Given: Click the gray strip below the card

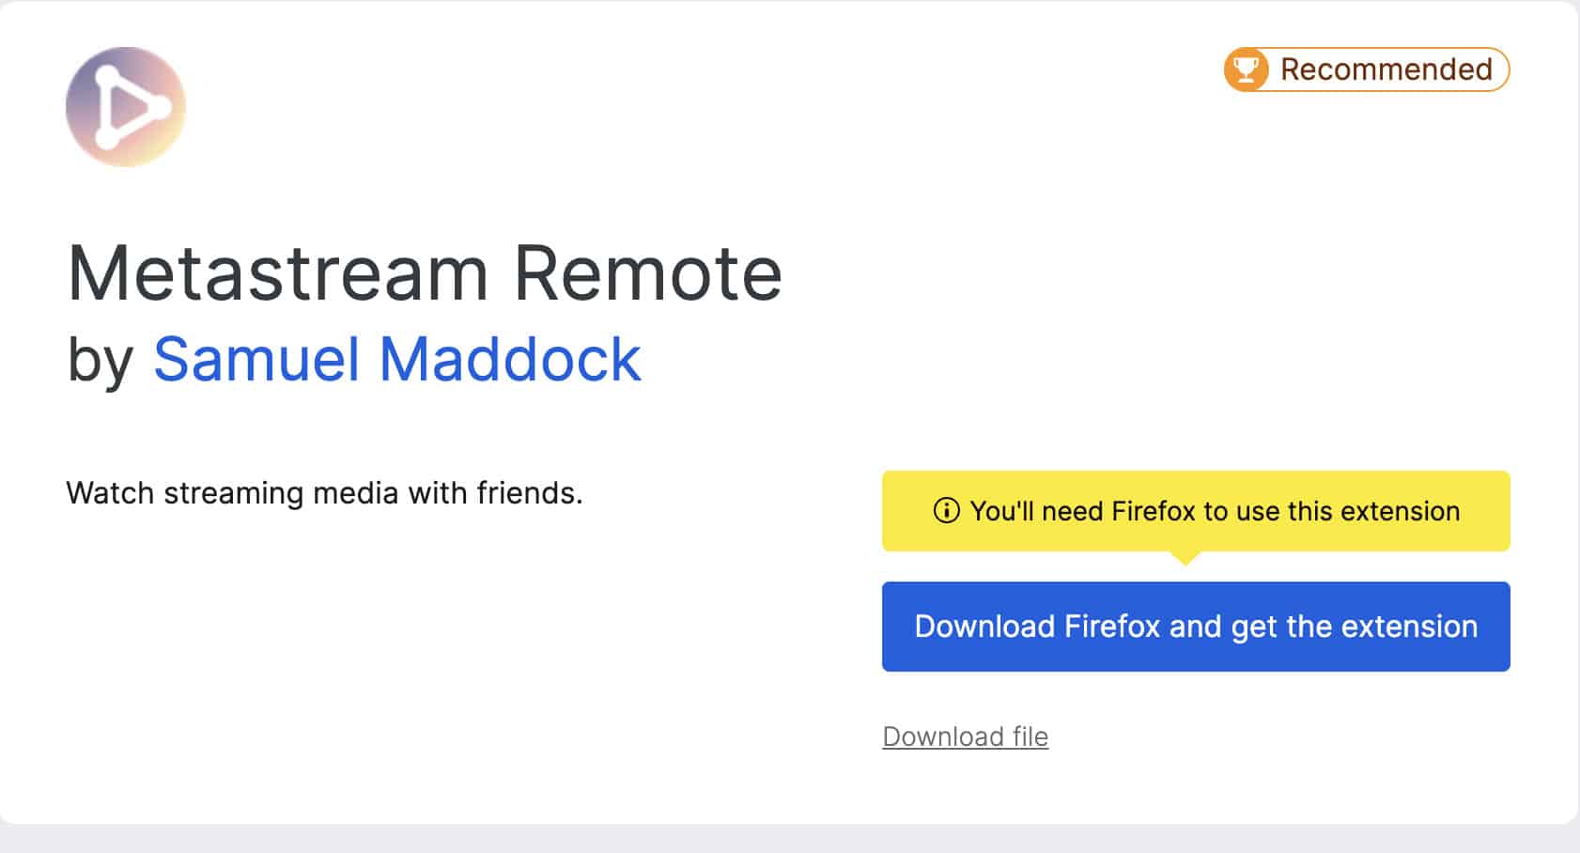Looking at the screenshot, I should coord(789,839).
